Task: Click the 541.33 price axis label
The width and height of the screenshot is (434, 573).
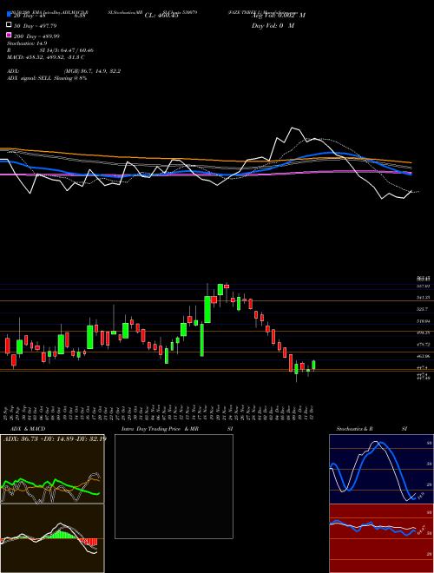Action: 423,298
